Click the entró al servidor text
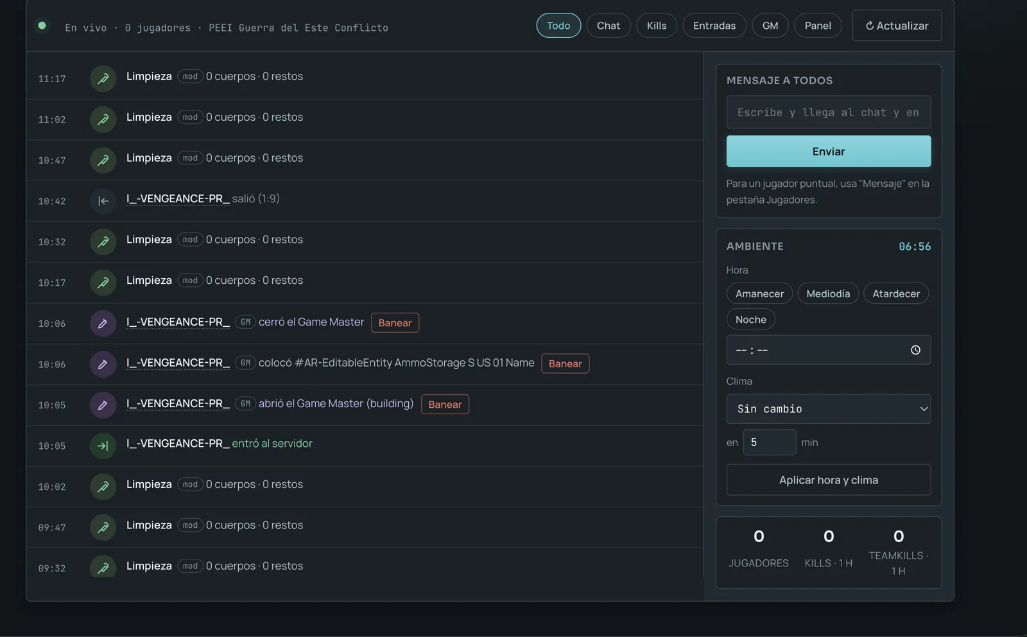Image resolution: width=1027 pixels, height=637 pixels. pyautogui.click(x=272, y=443)
